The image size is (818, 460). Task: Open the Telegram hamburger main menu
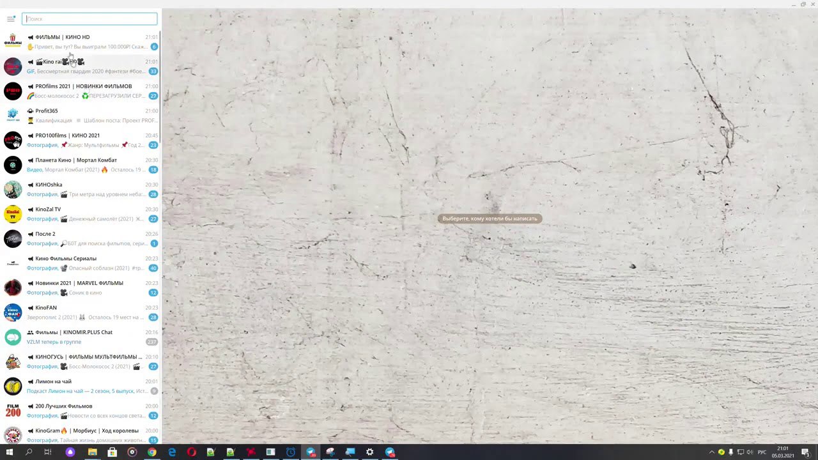pyautogui.click(x=11, y=19)
